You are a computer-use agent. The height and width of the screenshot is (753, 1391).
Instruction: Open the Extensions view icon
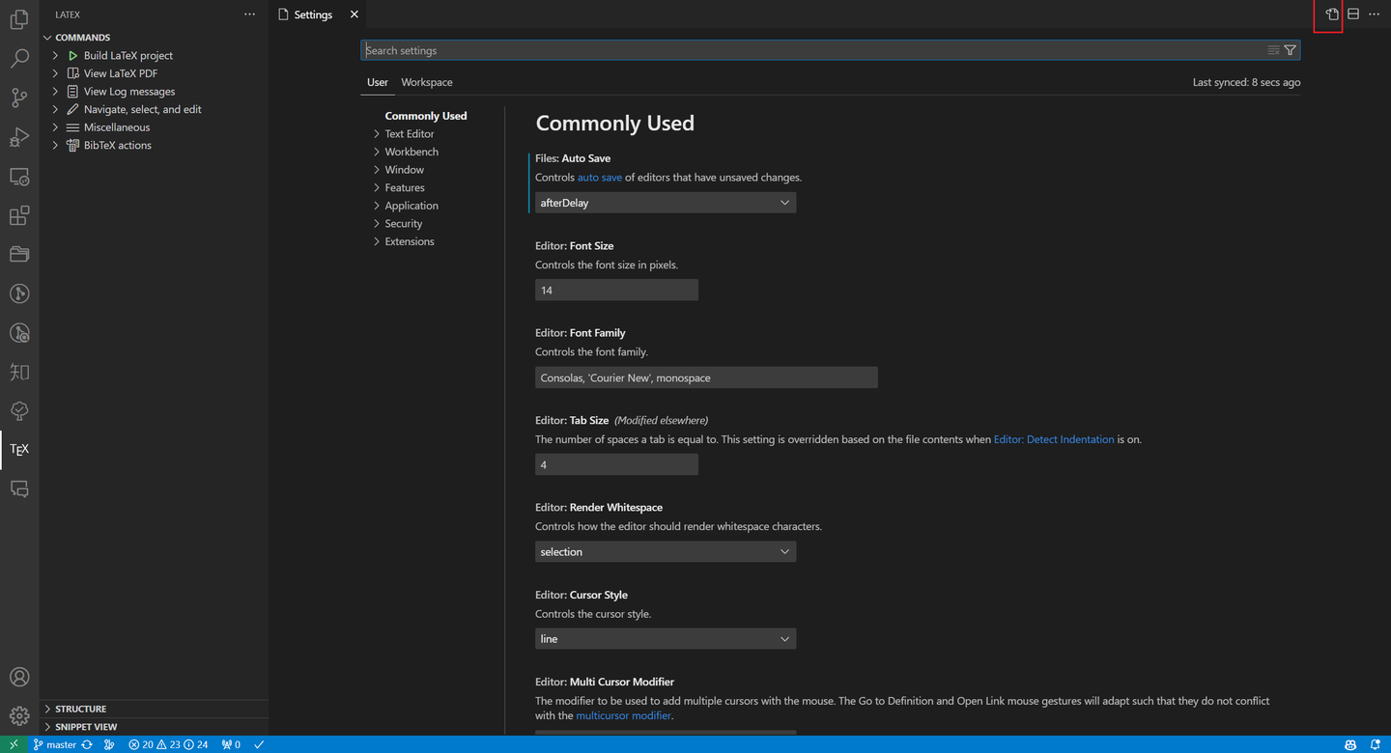click(19, 214)
